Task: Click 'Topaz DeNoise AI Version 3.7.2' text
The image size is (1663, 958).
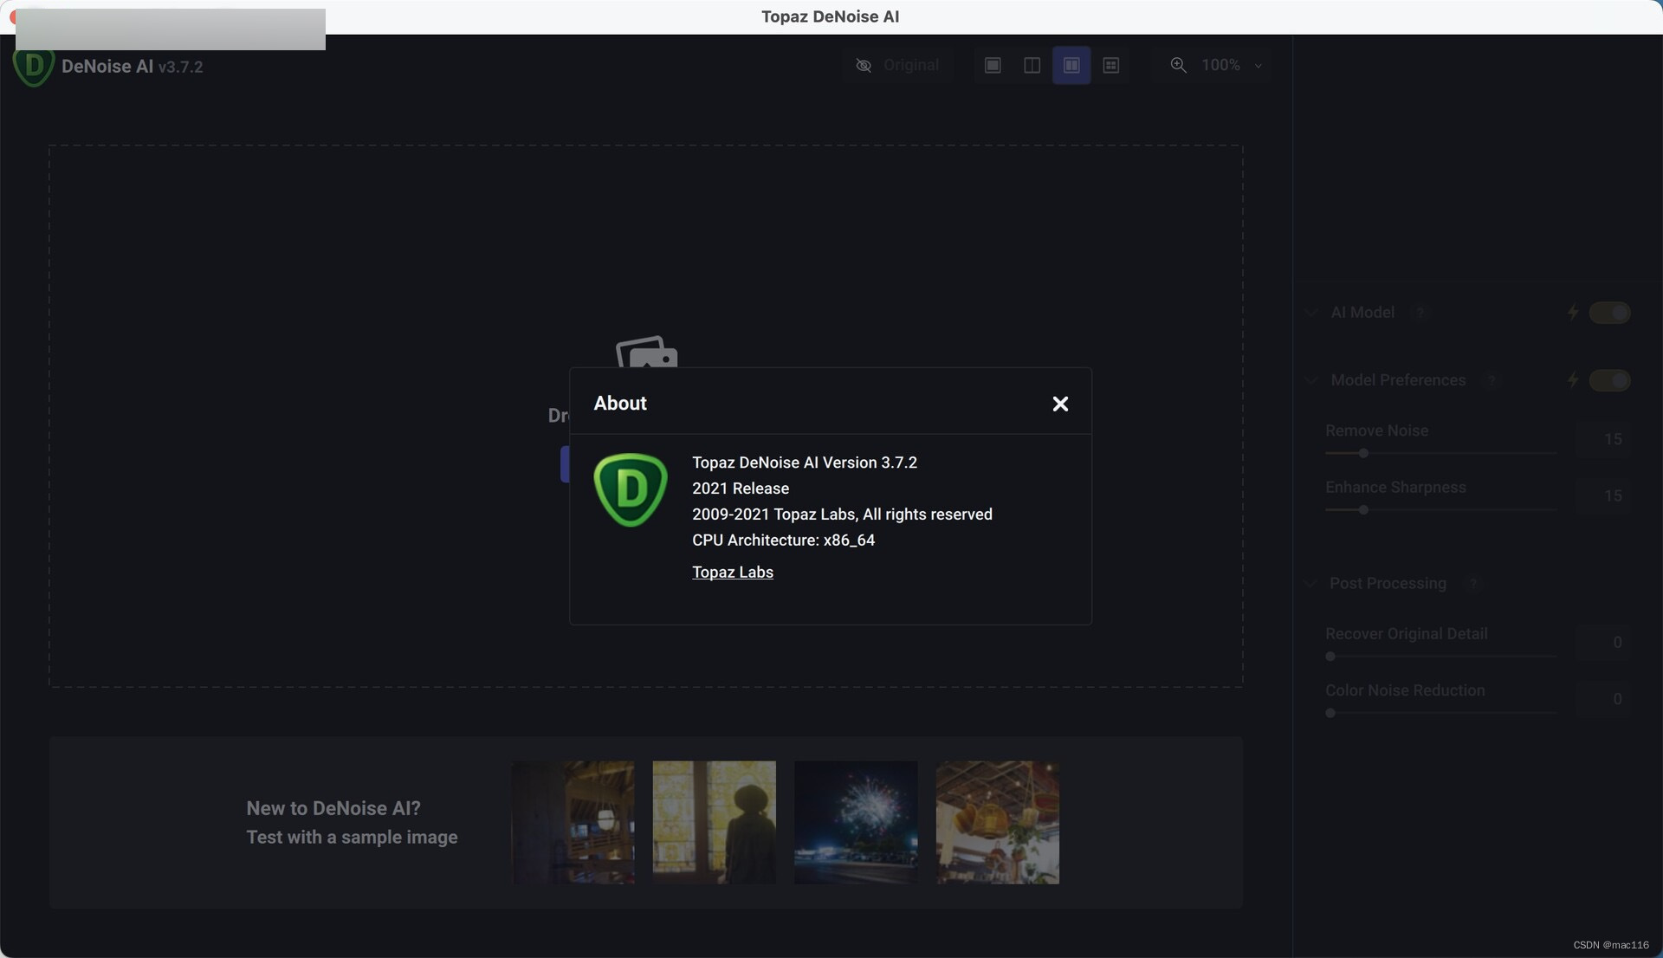Action: click(805, 463)
